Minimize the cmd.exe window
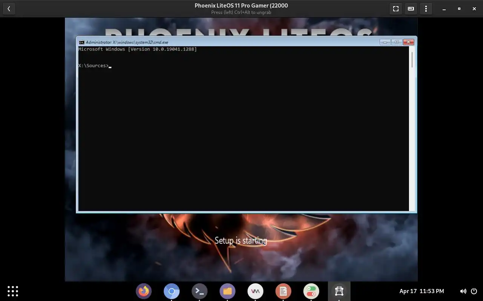 point(385,42)
